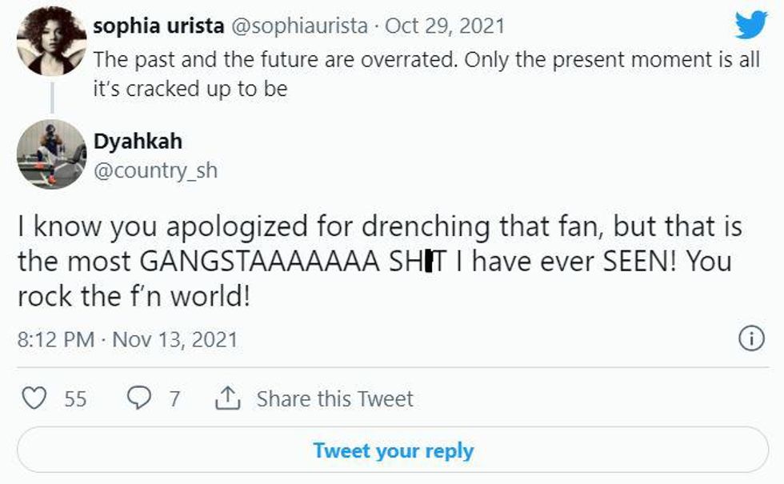Image resolution: width=784 pixels, height=484 pixels.
Task: Click the sophia urista display name
Action: click(x=158, y=26)
